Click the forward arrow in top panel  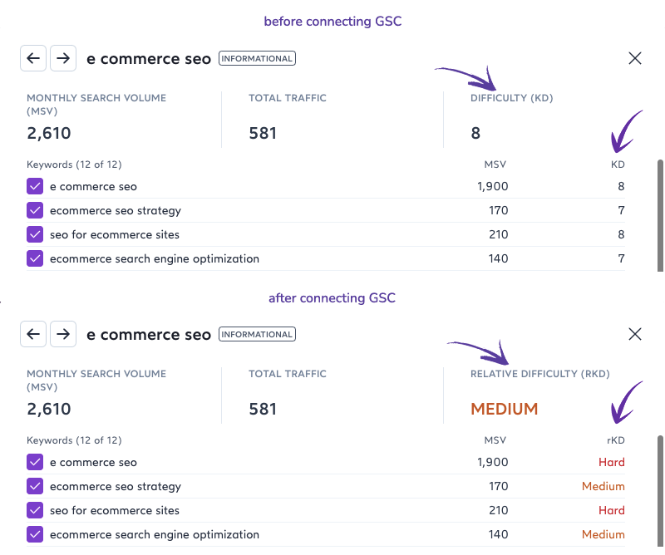[63, 58]
